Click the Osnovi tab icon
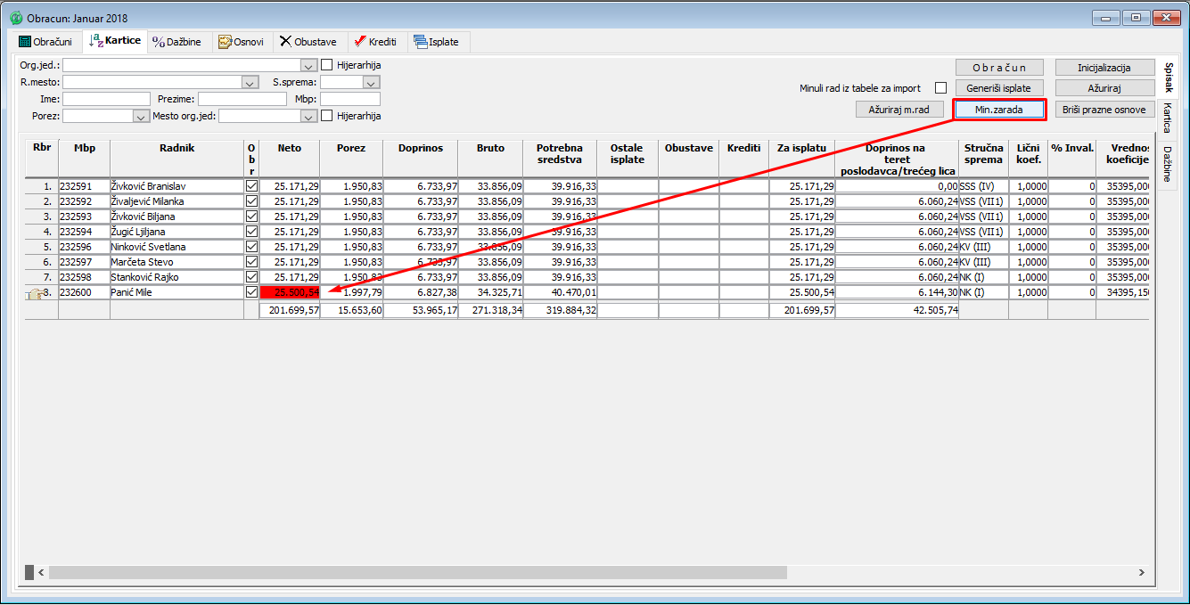Viewport: 1190px width, 605px height. click(x=226, y=42)
